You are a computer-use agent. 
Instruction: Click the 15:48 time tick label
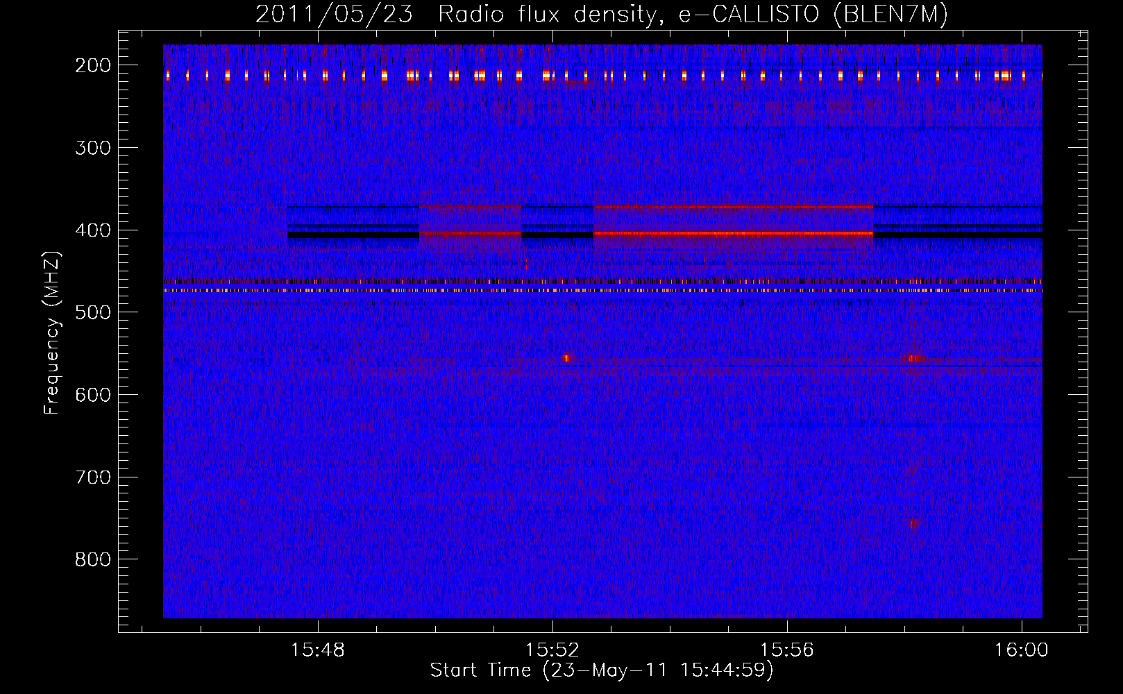(318, 650)
